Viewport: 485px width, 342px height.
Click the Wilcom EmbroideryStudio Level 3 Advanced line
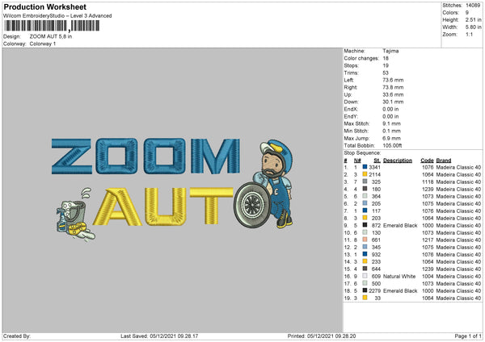(57, 16)
